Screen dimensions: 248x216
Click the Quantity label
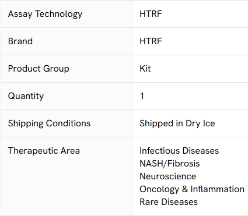tap(26, 96)
